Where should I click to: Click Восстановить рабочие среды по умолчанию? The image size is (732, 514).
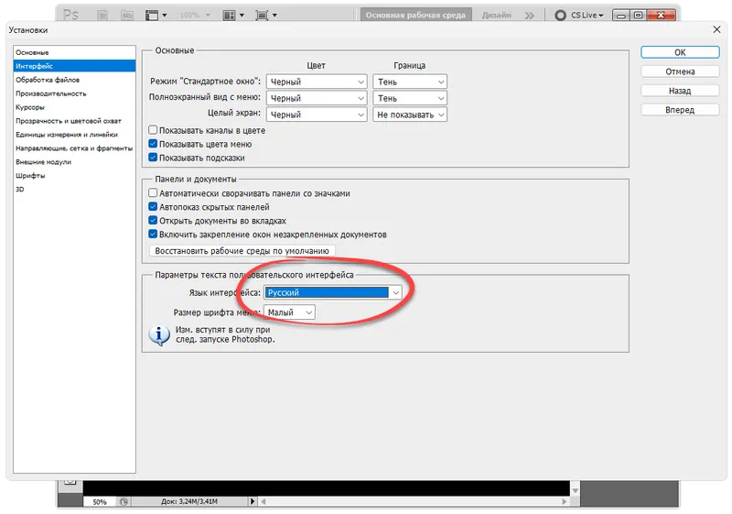242,251
